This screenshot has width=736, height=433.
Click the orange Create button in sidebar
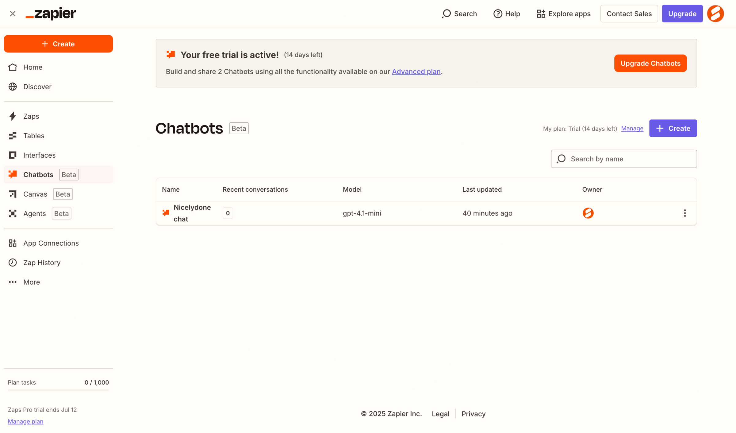point(58,44)
